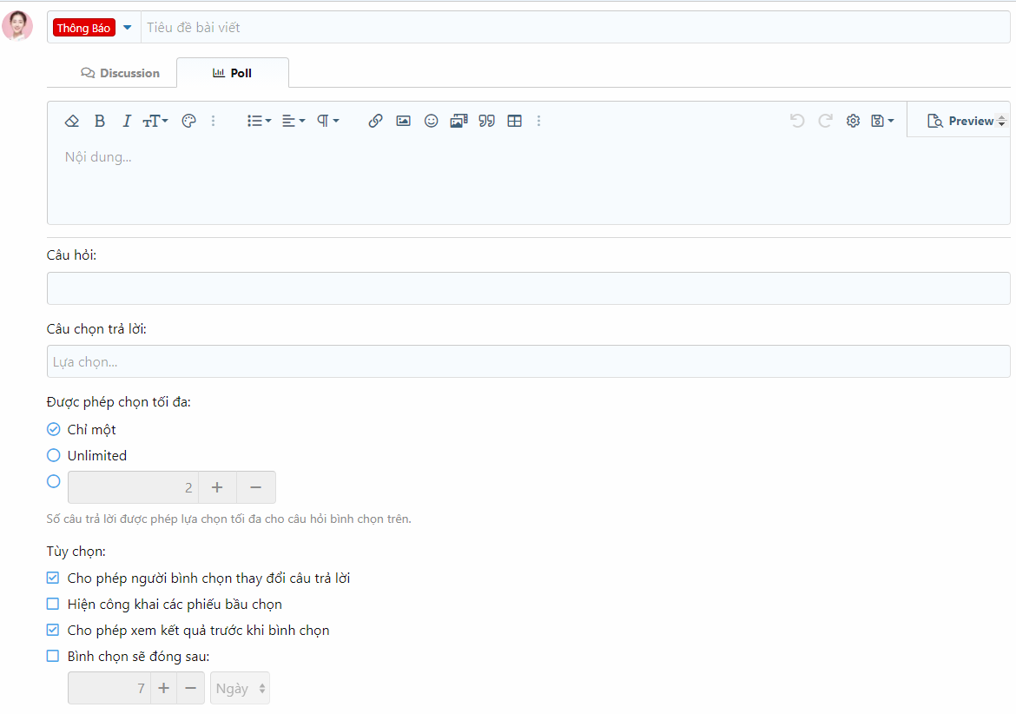The width and height of the screenshot is (1016, 714).
Task: Toggle bold formatting in editor
Action: (x=100, y=121)
